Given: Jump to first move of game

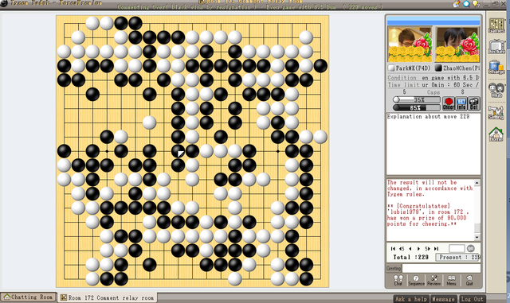Looking at the screenshot, I should click(393, 248).
